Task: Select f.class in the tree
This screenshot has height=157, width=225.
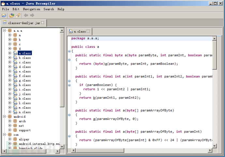Action: (25, 76)
